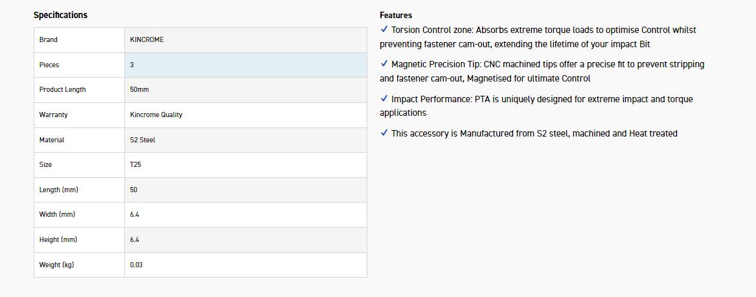The image size is (756, 297).
Task: Click the Features heading
Action: 396,15
